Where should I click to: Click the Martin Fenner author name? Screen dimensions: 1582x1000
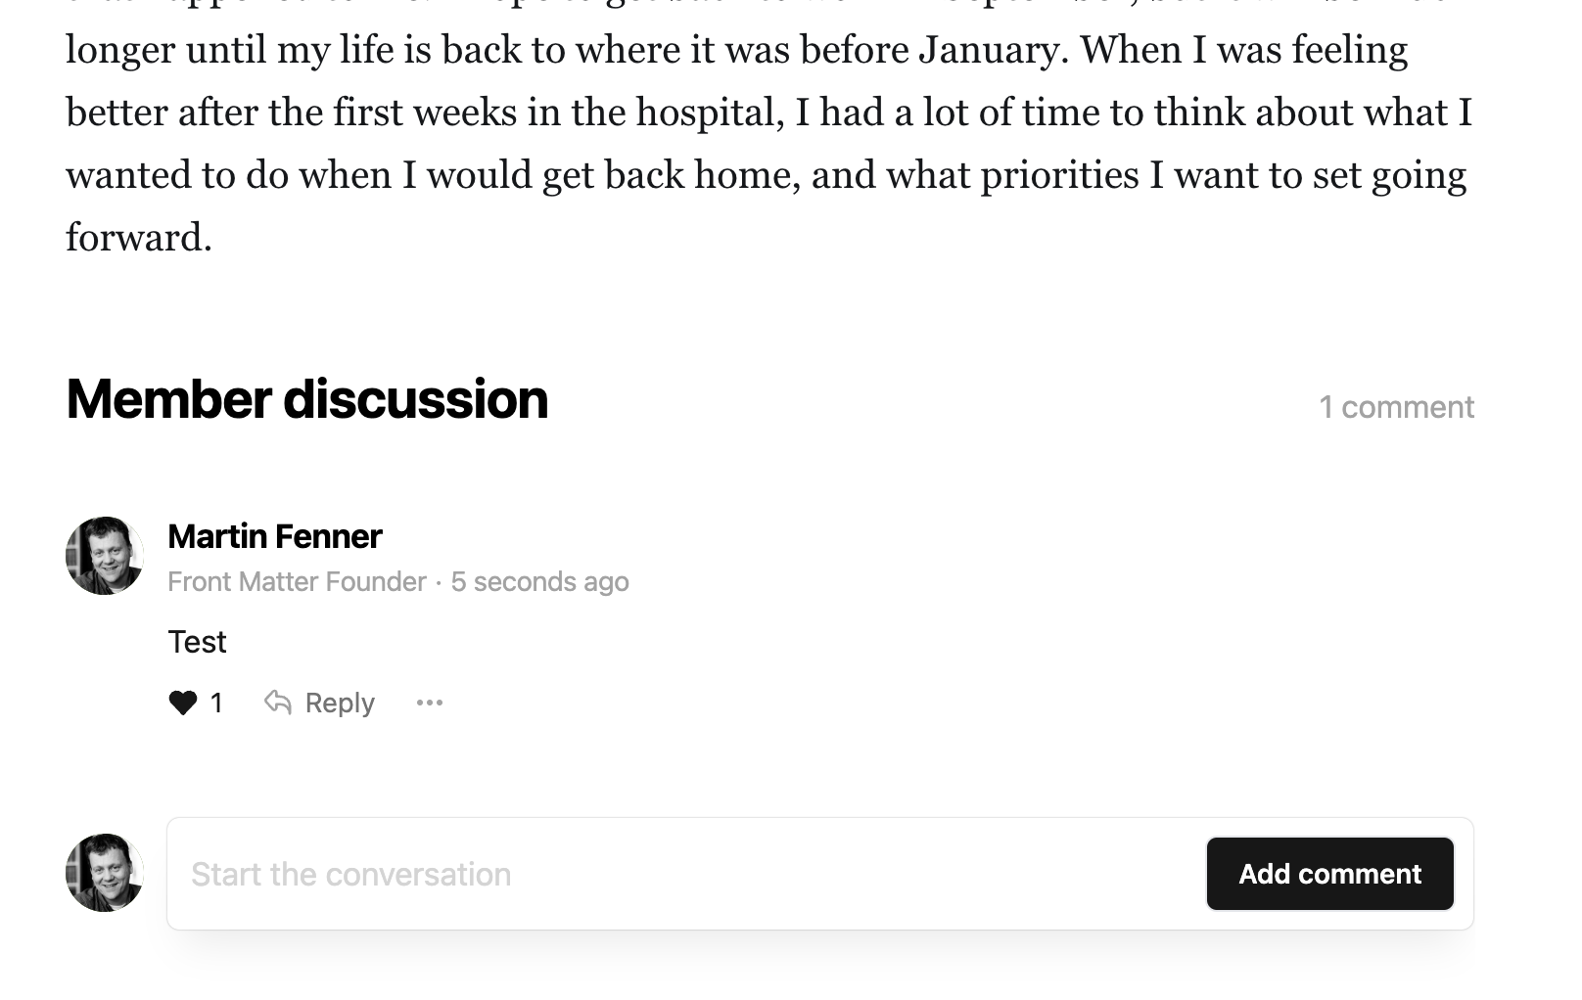(275, 536)
